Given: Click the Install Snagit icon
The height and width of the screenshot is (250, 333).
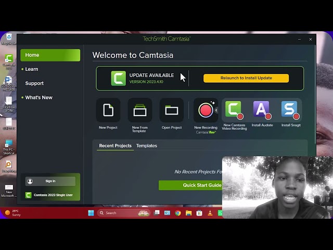Looking at the screenshot, I should pos(290,109).
